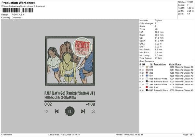Click the Left value '38.7 mm'
Viewport: 195px width, 137px height.
click(x=159, y=32)
